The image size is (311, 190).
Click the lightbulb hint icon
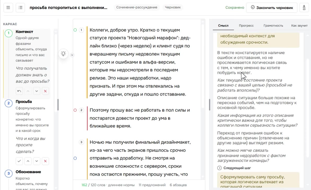pyautogui.click(x=63, y=54)
